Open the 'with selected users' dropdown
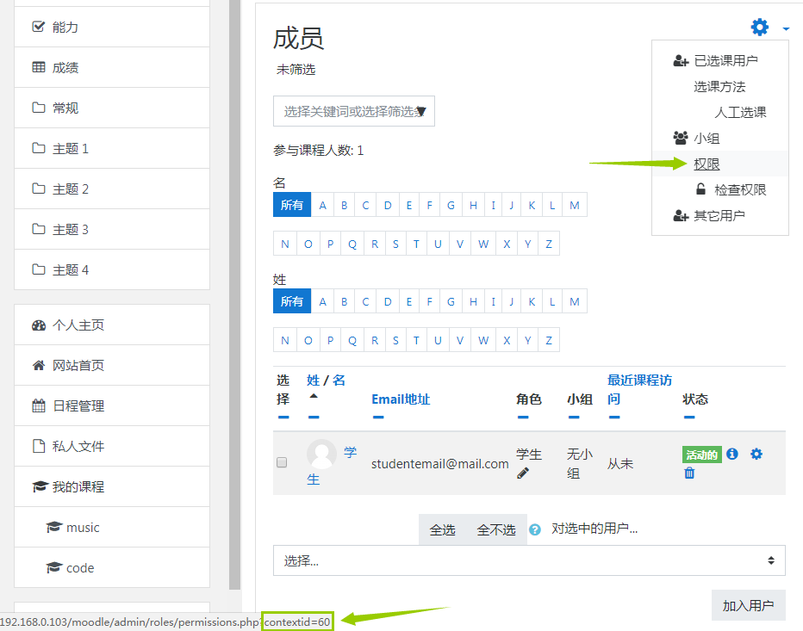Image resolution: width=803 pixels, height=631 pixels. coord(529,560)
